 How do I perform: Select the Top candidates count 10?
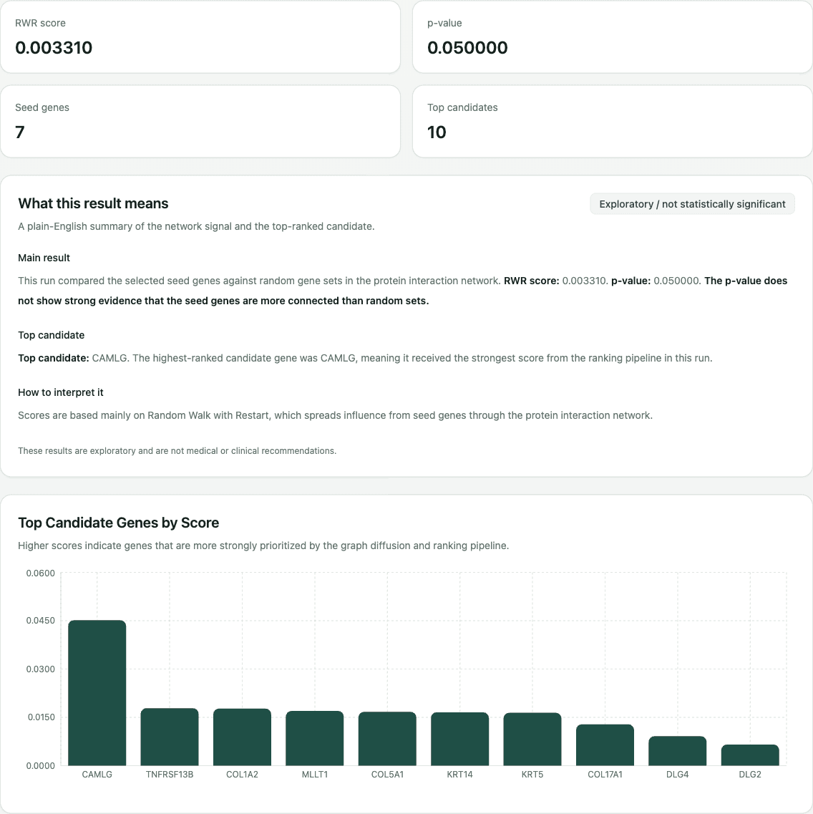437,132
